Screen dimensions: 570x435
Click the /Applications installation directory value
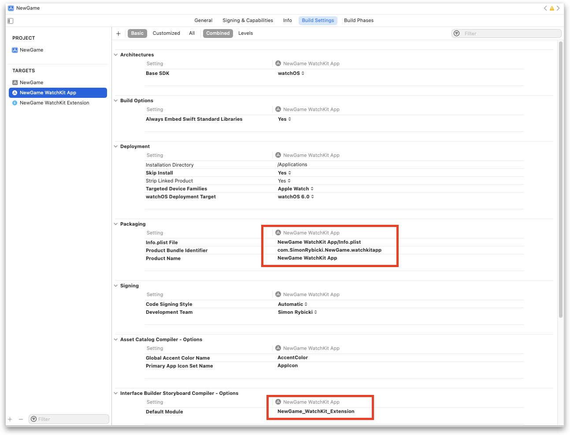point(292,165)
